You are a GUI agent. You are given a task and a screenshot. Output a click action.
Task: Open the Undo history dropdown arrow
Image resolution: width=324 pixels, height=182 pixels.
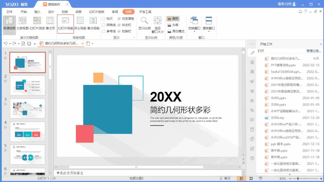(10, 44)
